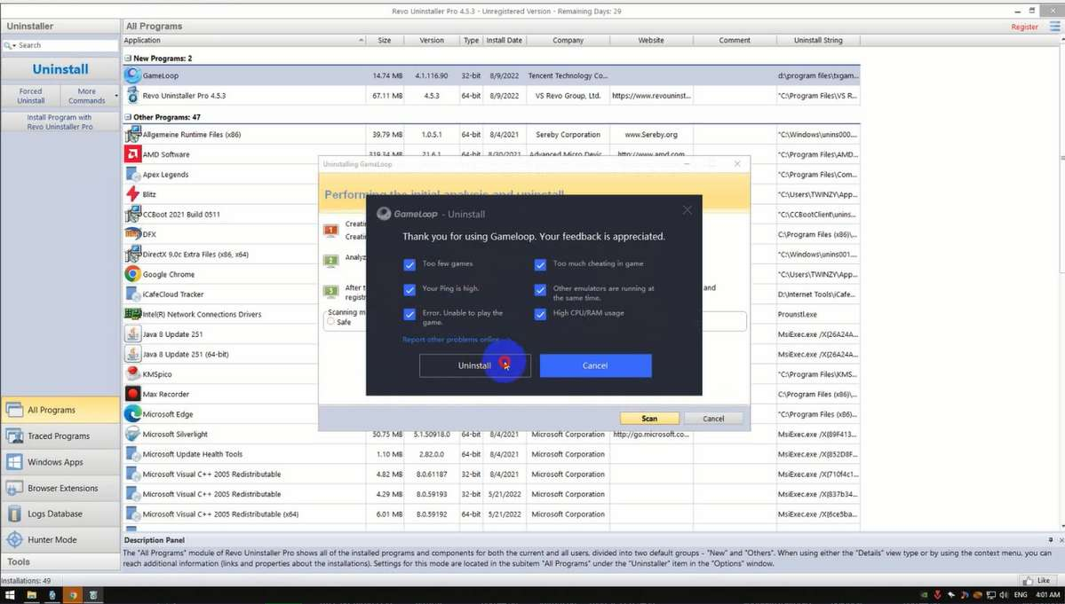Collapse the 'New Programs: 2' group

(128, 59)
